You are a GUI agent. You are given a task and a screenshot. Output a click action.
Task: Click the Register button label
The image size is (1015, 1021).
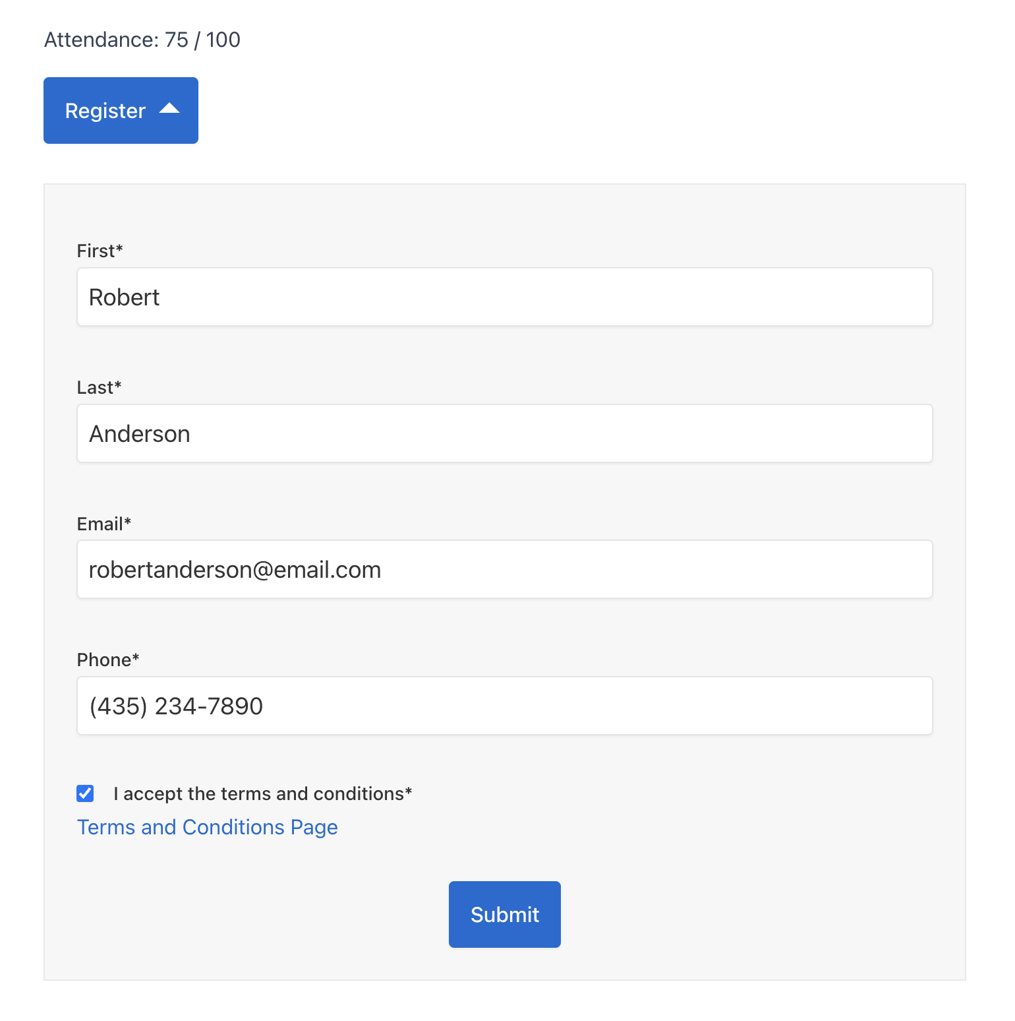click(105, 111)
